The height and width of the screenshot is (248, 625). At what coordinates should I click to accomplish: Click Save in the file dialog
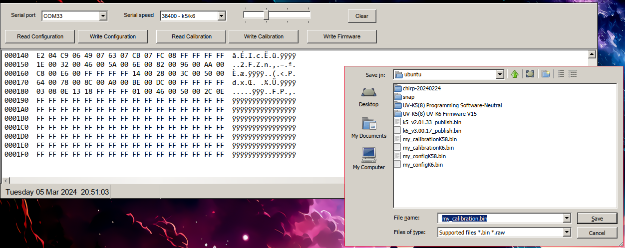[597, 218]
